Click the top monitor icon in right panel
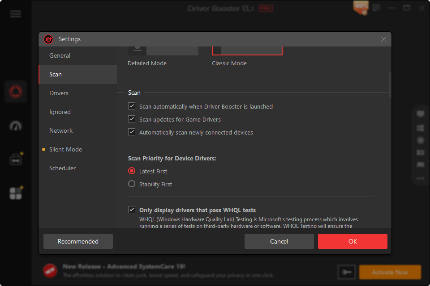This screenshot has height=286, width=430. pos(421,114)
